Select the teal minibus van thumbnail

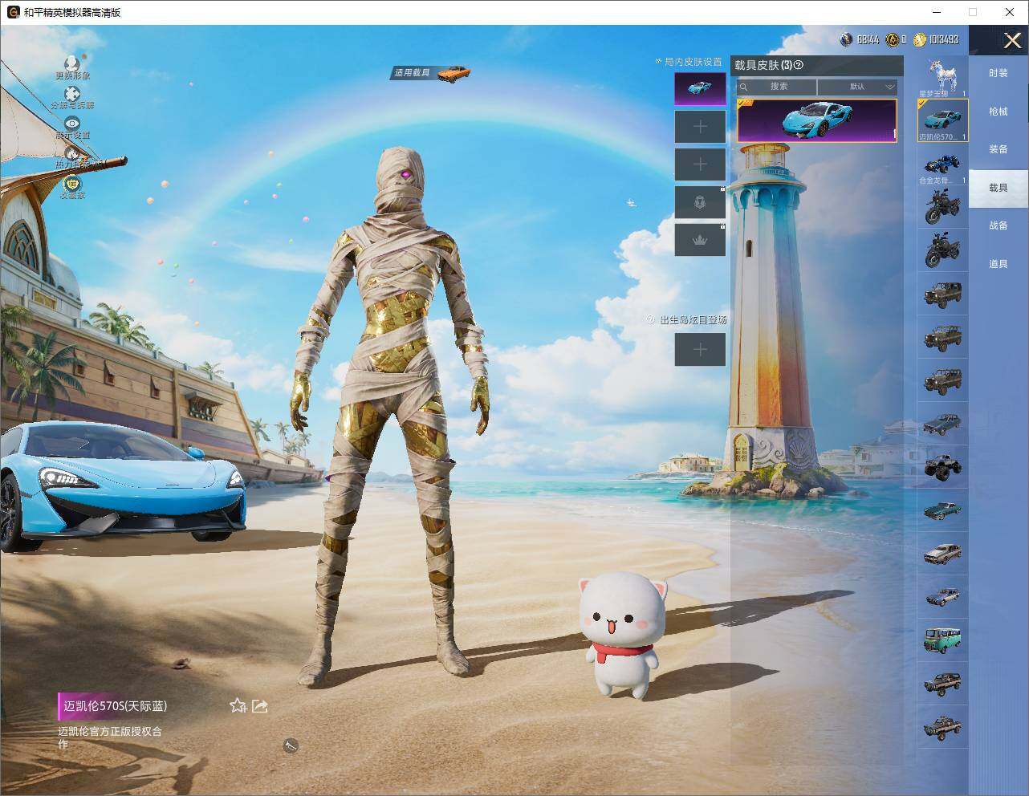pos(942,640)
